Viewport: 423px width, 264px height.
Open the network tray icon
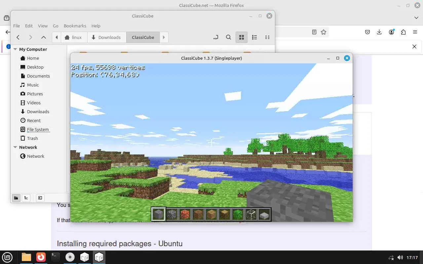point(391,258)
